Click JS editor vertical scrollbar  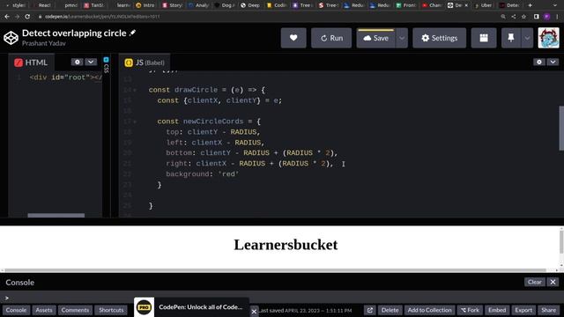click(561, 128)
